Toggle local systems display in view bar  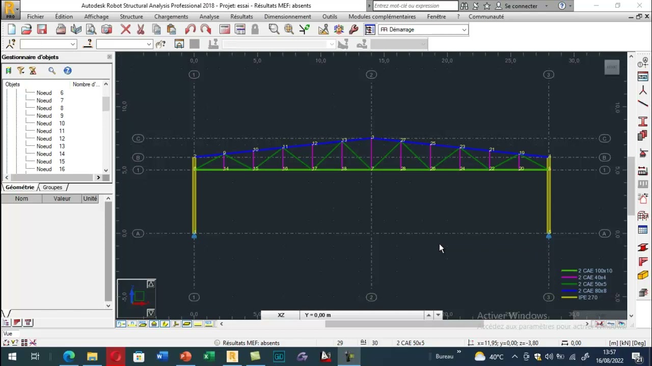[x=176, y=324]
